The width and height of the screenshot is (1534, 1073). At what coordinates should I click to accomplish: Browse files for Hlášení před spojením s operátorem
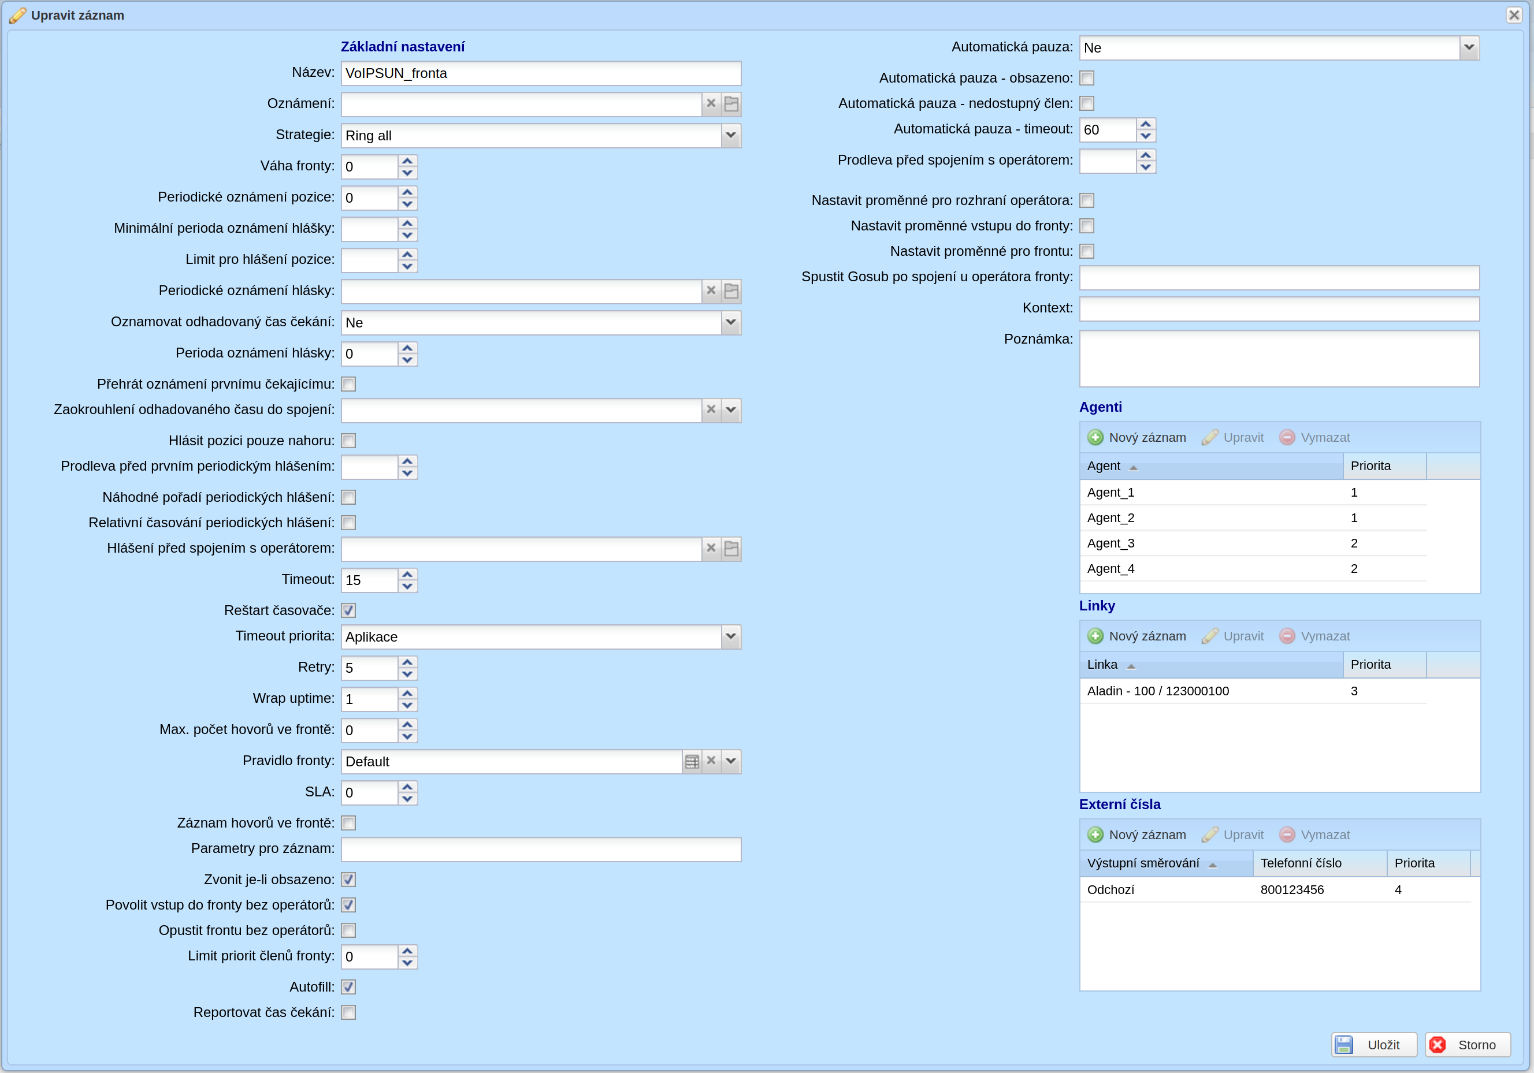(731, 549)
